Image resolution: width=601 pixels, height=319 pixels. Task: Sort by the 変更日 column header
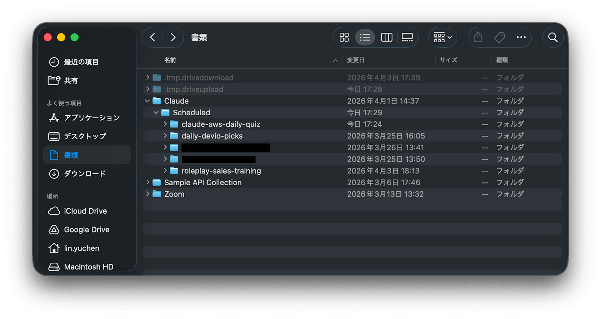click(356, 60)
